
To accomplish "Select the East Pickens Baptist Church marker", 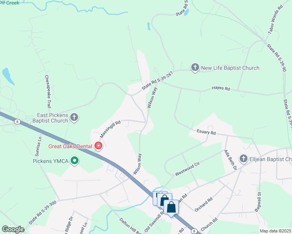I will coord(74,117).
